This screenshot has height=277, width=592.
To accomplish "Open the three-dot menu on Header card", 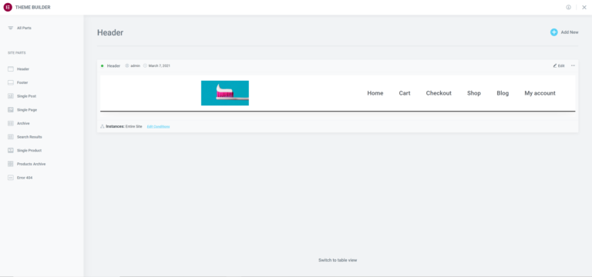I will [x=573, y=65].
